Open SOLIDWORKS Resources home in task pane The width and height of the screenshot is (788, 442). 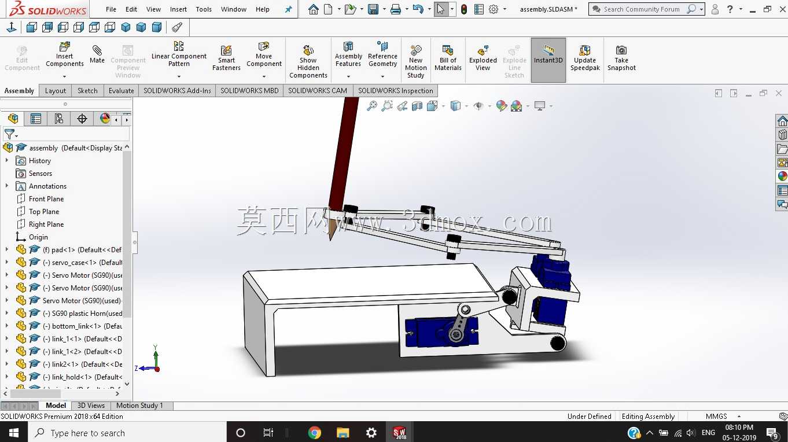(782, 121)
